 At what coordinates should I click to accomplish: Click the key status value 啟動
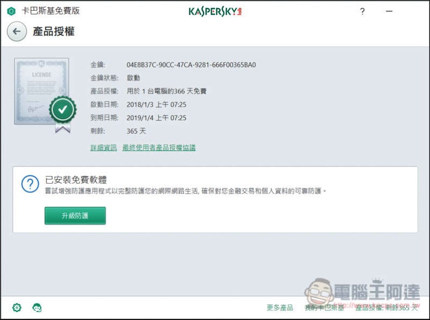133,78
